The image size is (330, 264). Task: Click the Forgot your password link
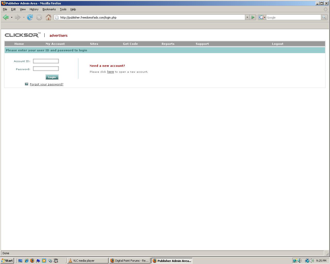[x=47, y=84]
